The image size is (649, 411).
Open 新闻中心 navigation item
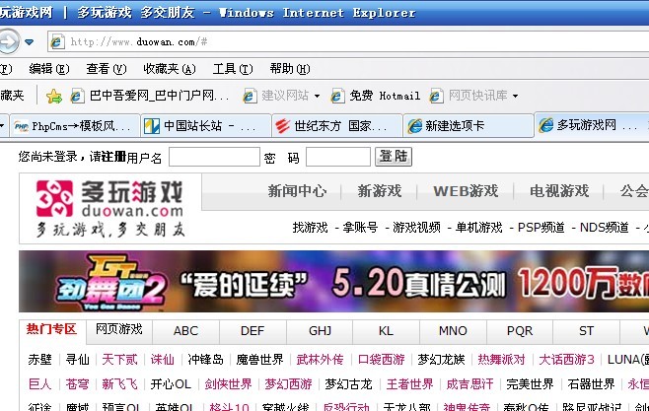[297, 191]
